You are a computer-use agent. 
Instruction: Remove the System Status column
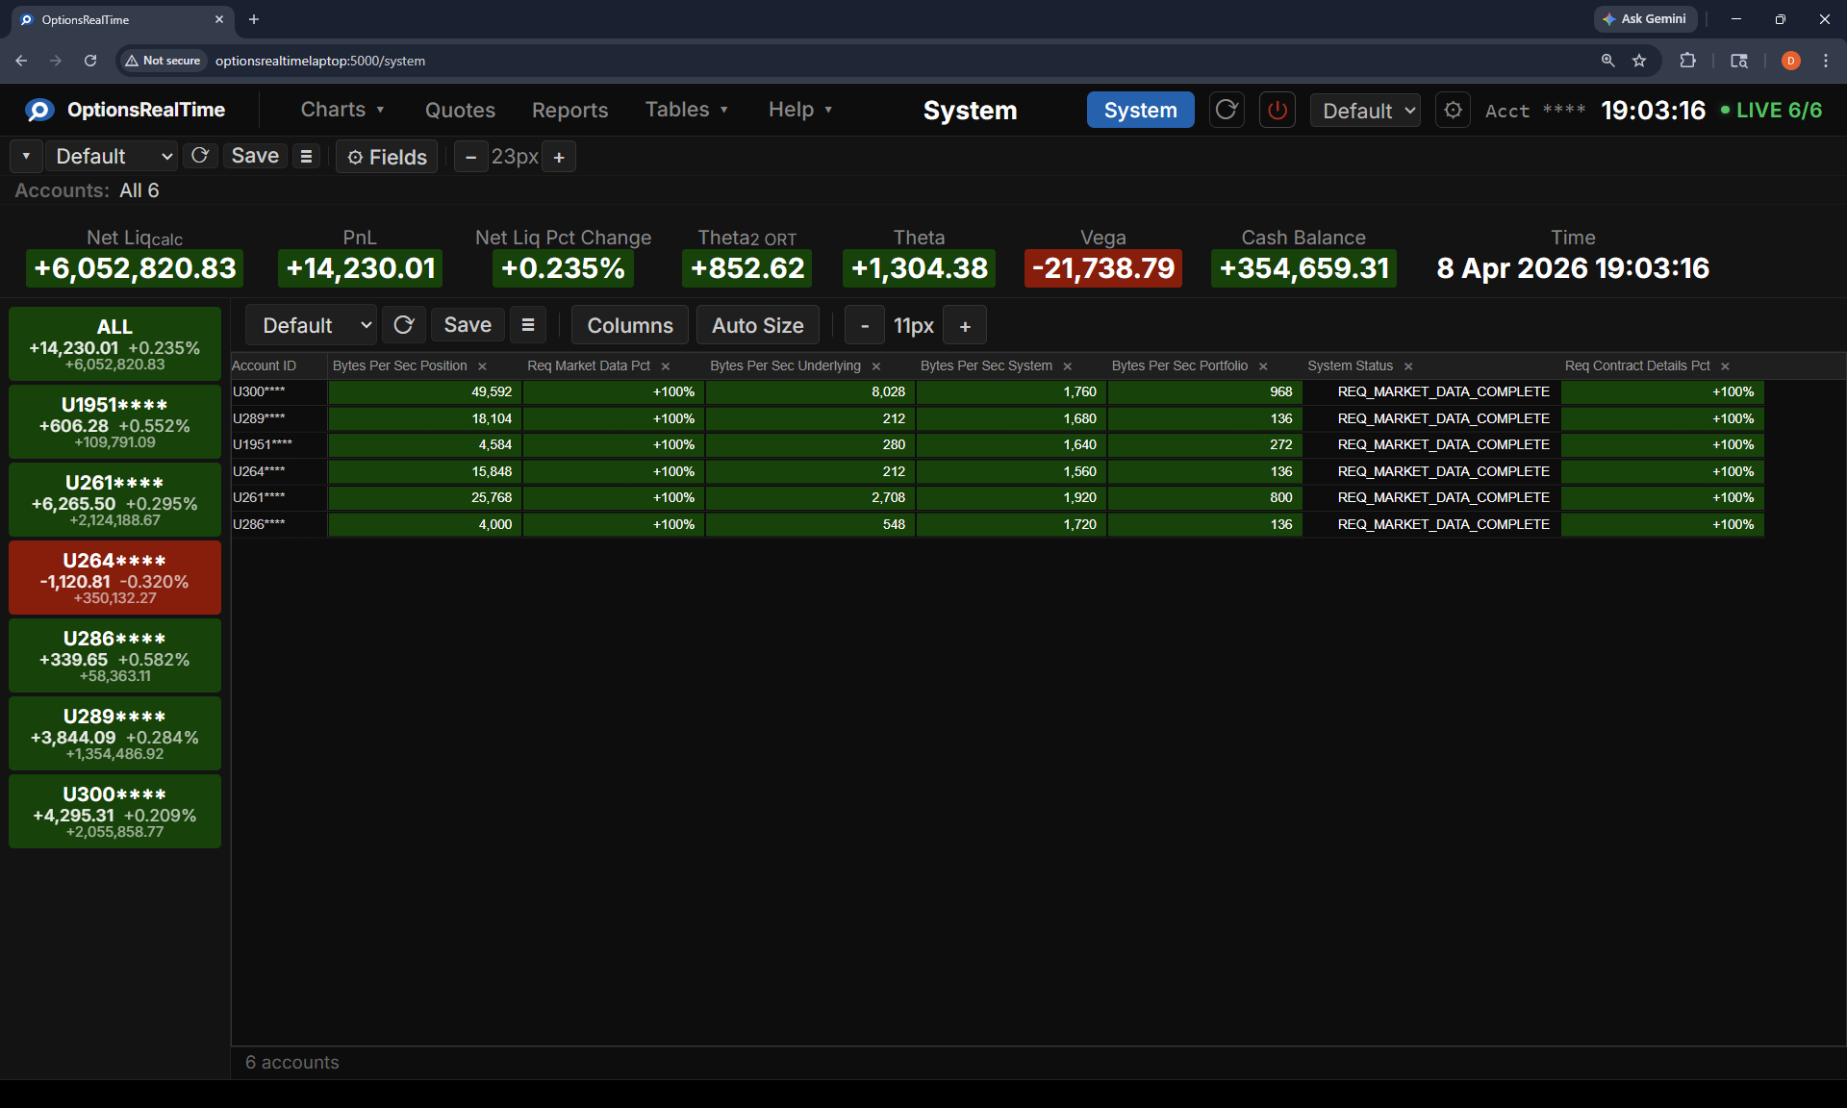click(x=1409, y=366)
